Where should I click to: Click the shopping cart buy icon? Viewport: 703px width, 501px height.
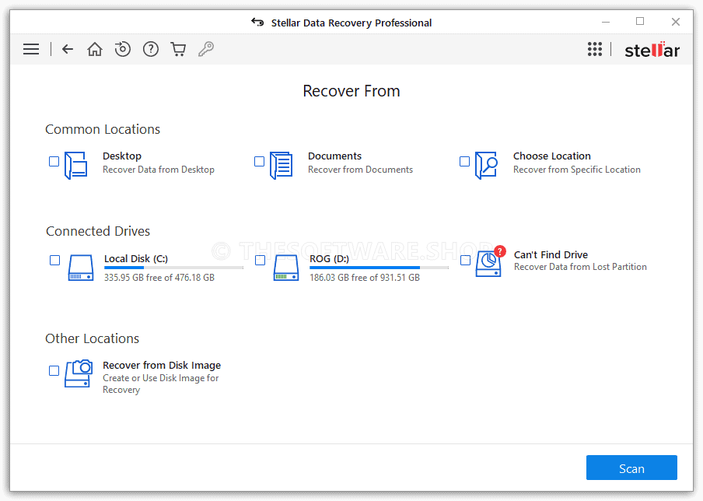coord(178,49)
